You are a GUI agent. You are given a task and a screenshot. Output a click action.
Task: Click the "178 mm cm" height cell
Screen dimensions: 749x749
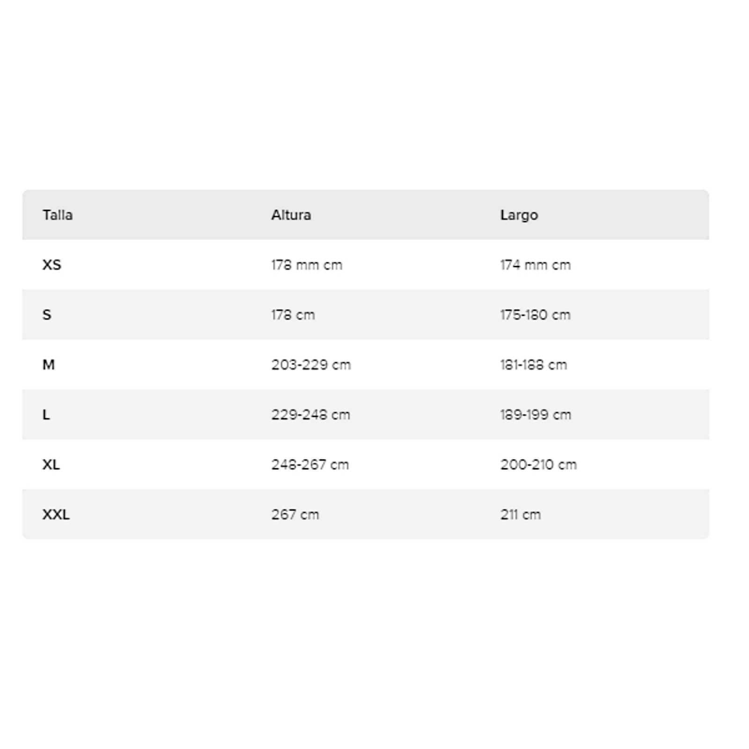point(307,265)
